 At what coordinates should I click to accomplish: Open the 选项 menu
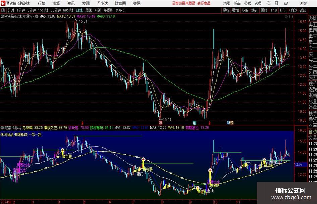pyautogui.click(x=258, y=3)
